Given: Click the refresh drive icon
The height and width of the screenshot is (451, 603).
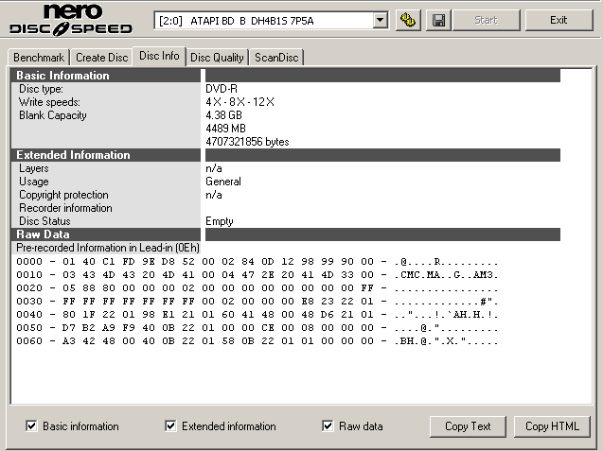Looking at the screenshot, I should (x=408, y=20).
